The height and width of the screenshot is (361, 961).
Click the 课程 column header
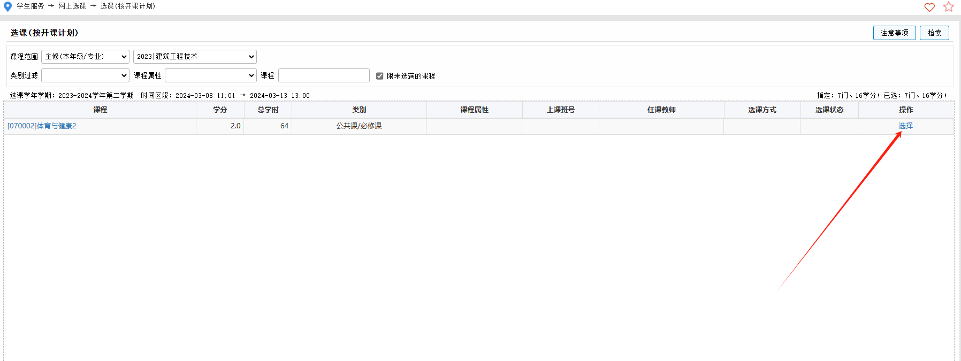pyautogui.click(x=100, y=110)
